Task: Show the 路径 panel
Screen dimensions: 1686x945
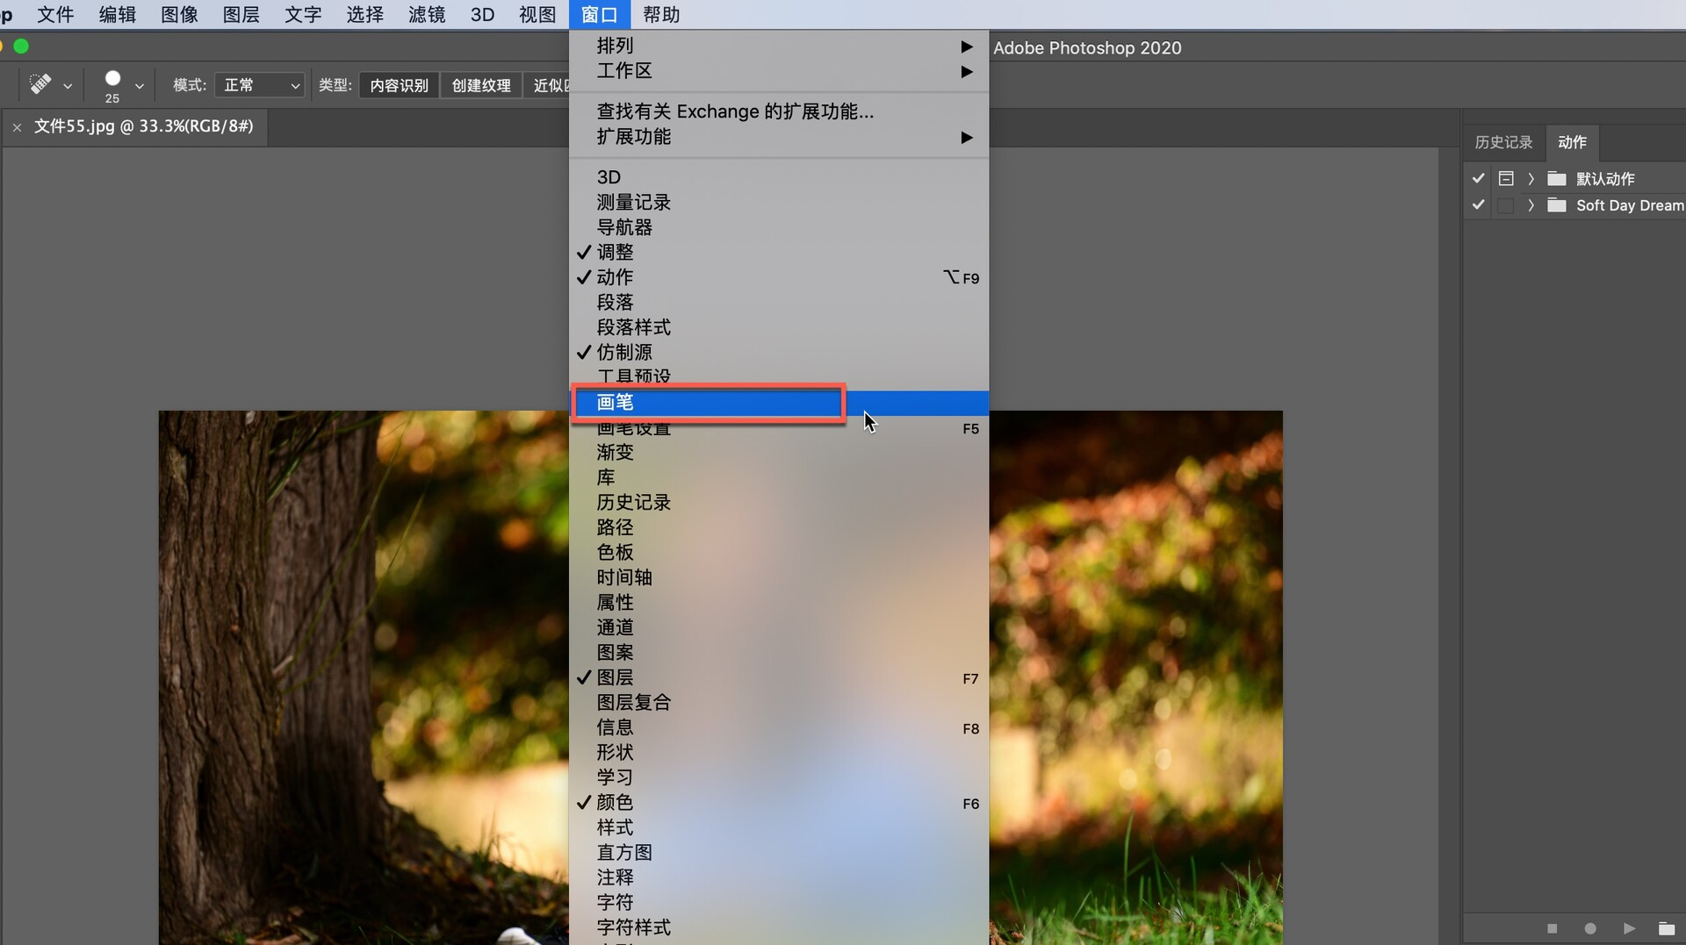Action: [779, 527]
